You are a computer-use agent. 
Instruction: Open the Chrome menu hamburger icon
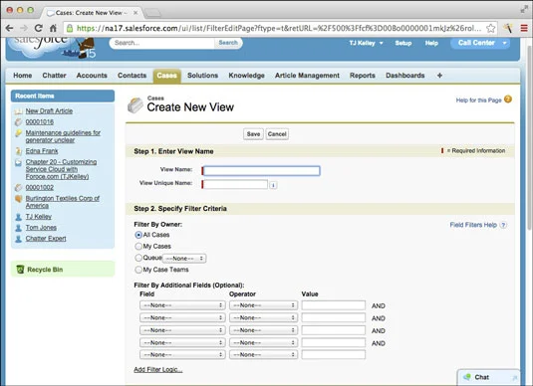pos(524,28)
